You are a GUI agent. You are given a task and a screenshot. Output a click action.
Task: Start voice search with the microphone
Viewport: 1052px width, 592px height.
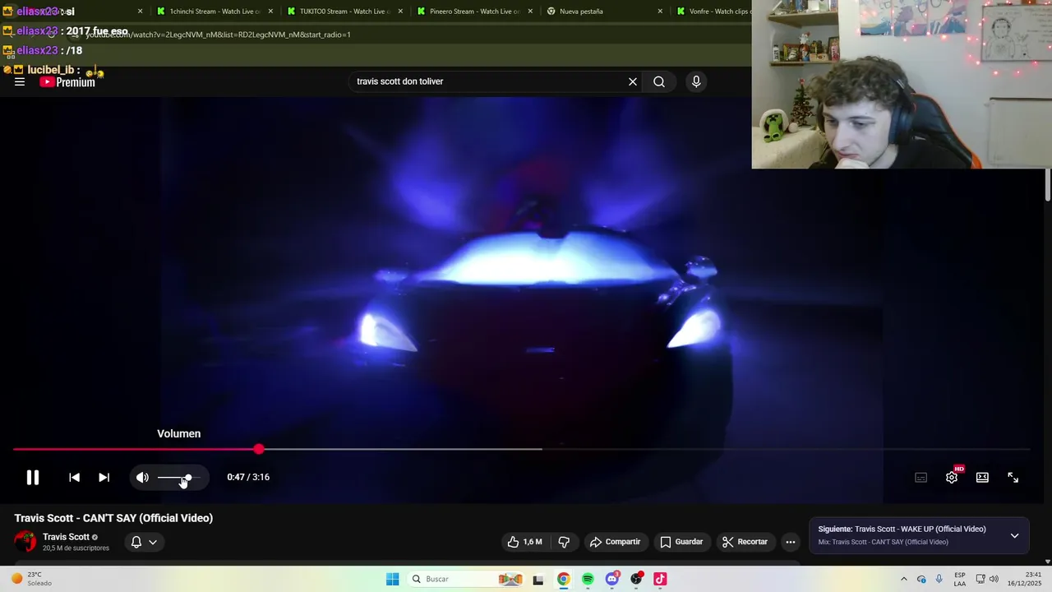coord(696,81)
